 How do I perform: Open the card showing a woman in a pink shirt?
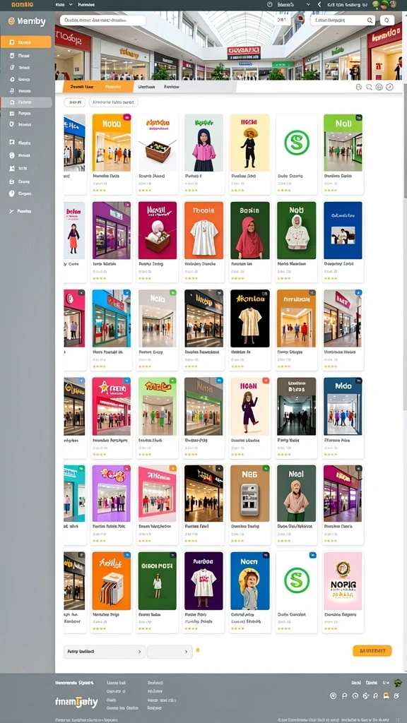[203, 154]
